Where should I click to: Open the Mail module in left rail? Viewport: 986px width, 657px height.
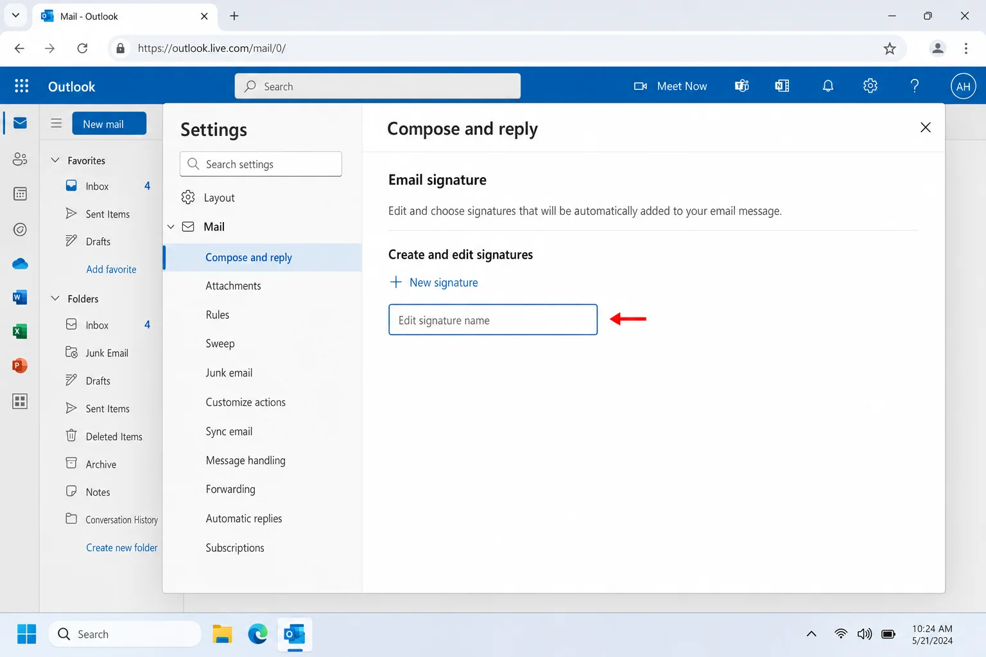pyautogui.click(x=20, y=123)
